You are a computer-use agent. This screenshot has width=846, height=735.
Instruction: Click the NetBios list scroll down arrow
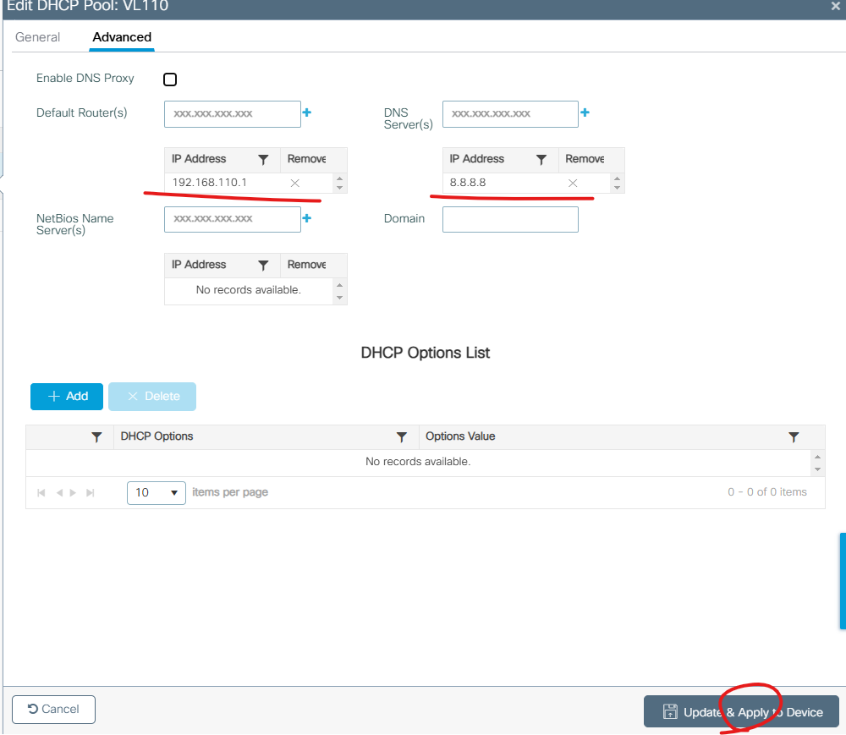pyautogui.click(x=340, y=298)
